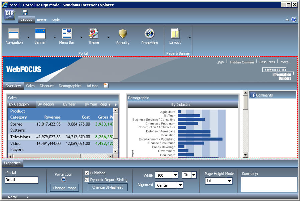Screen dimensions: 300x201
Task: Expand the Layout dropdown arrow
Action: pos(190,37)
